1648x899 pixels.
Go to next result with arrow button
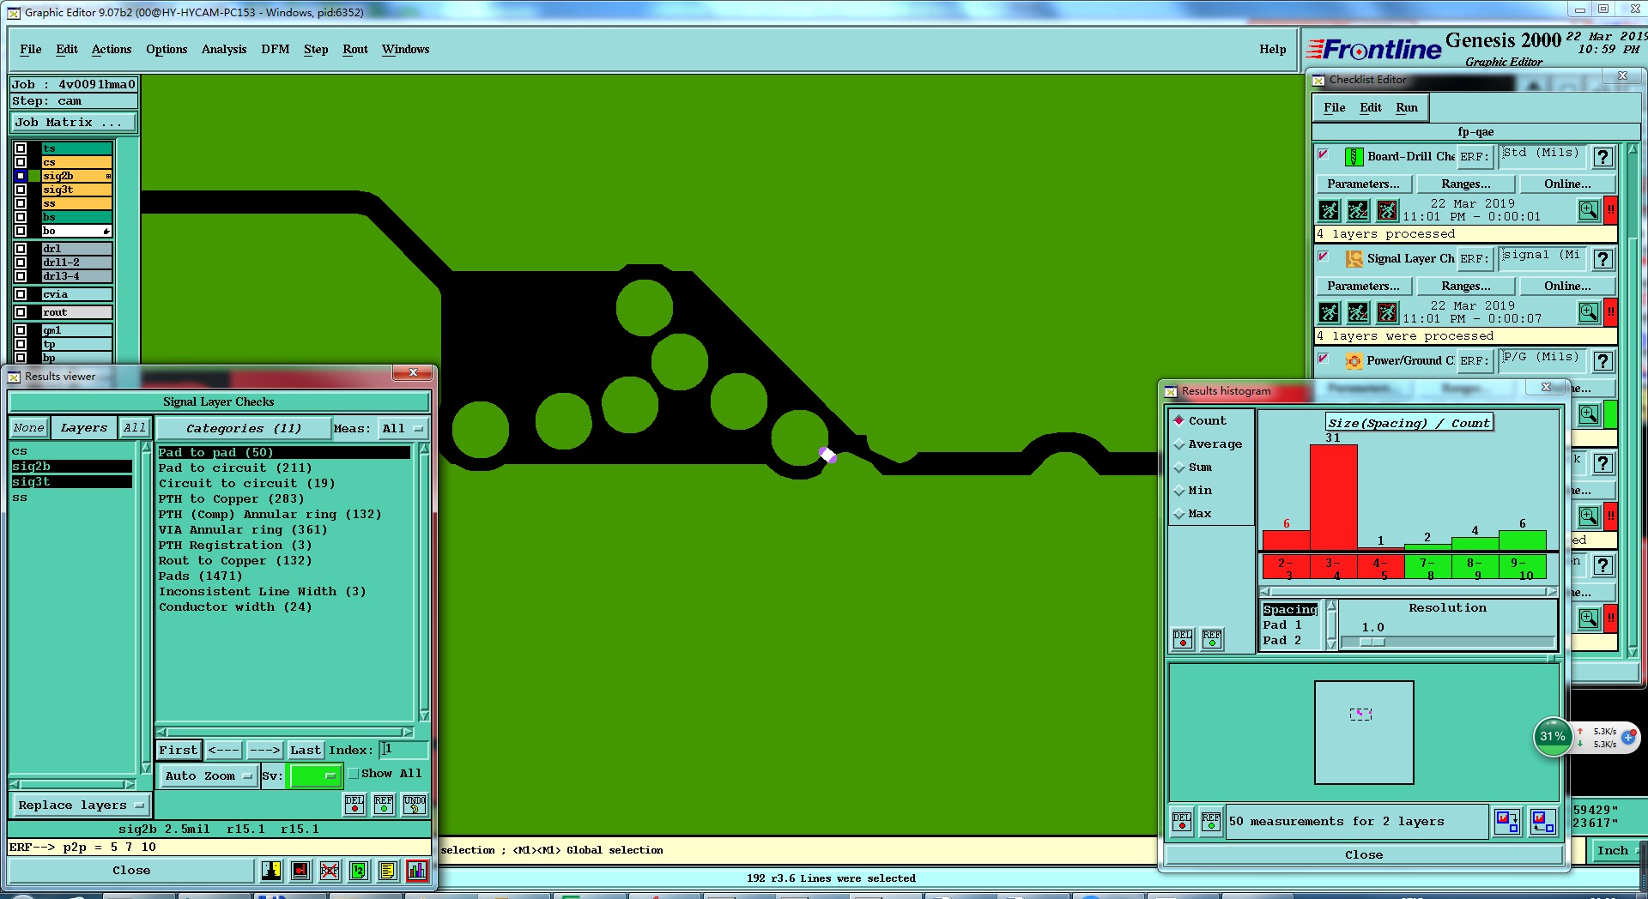coord(264,751)
